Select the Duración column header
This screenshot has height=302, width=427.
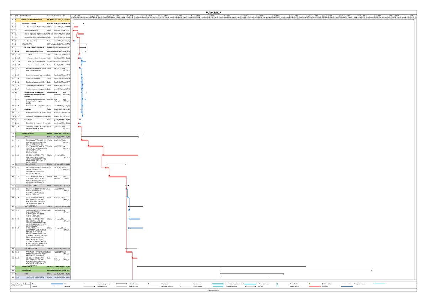[x=50, y=16]
